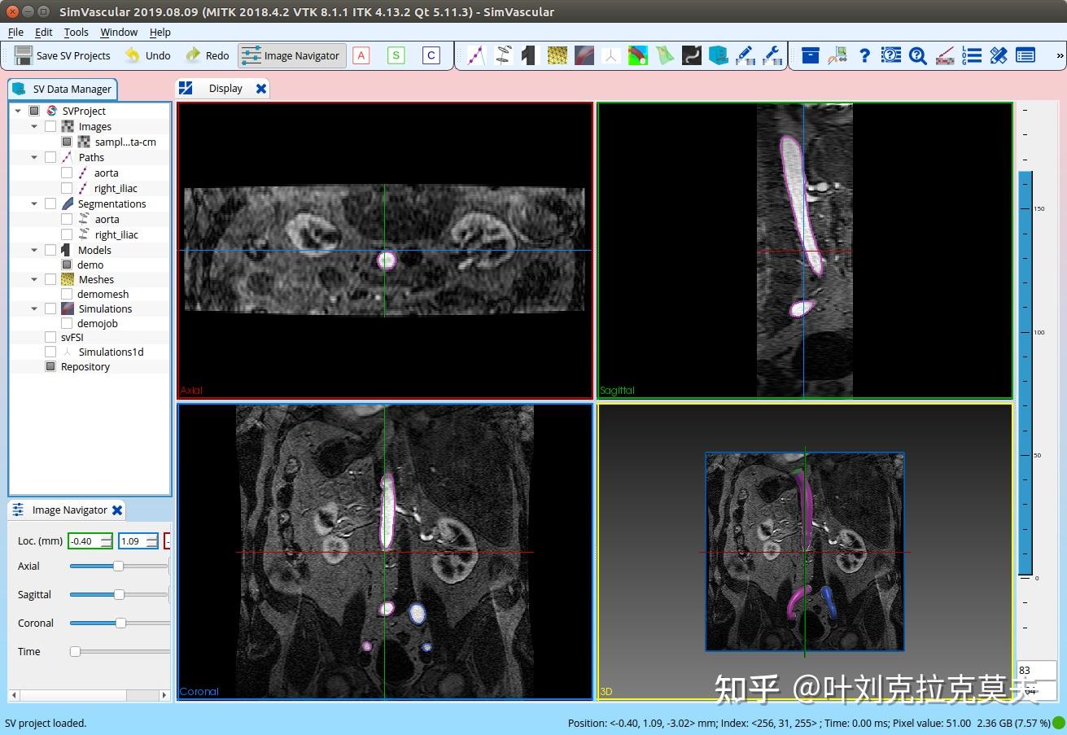Click the pencil measurement tool icon
The height and width of the screenshot is (735, 1067).
click(x=745, y=55)
